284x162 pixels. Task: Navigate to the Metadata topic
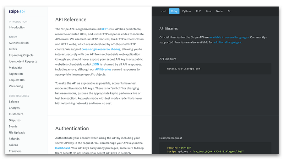(x=15, y=68)
